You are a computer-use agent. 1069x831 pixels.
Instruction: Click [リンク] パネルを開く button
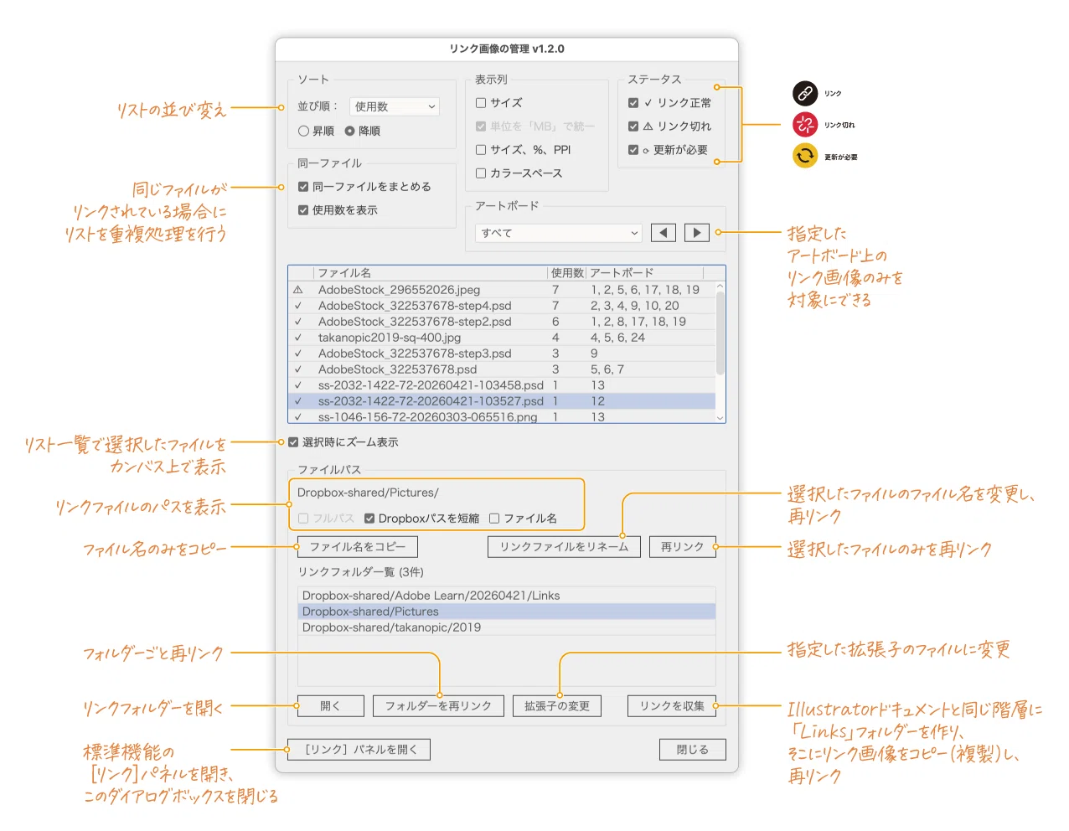(x=359, y=749)
